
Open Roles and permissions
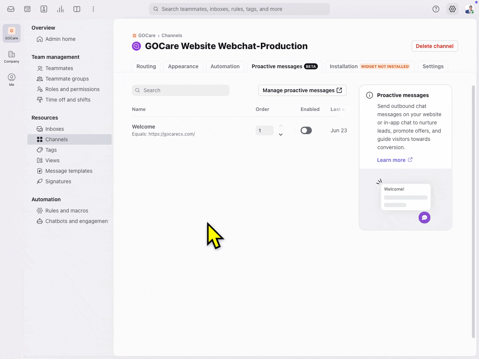pyautogui.click(x=72, y=89)
